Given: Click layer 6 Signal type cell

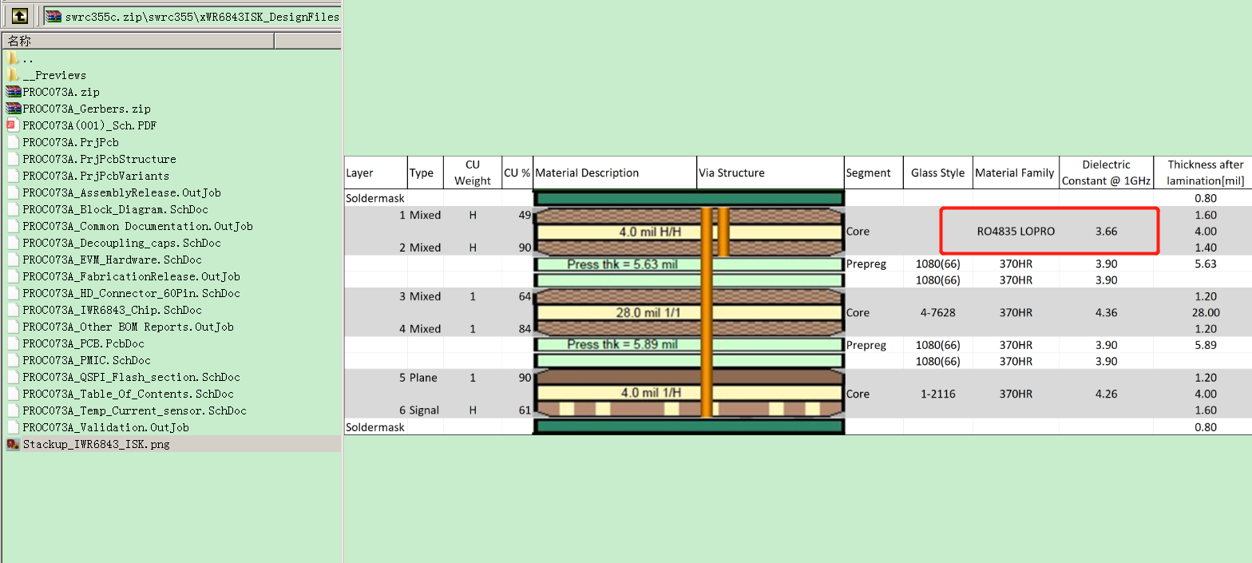Looking at the screenshot, I should pos(425,410).
